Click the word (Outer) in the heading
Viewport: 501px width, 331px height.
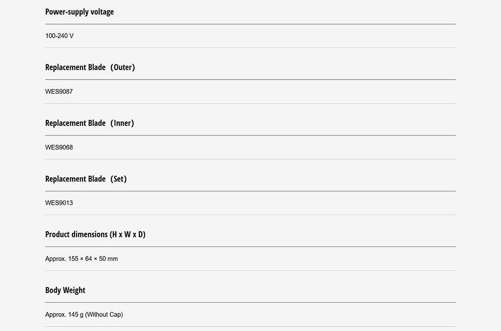tap(122, 68)
